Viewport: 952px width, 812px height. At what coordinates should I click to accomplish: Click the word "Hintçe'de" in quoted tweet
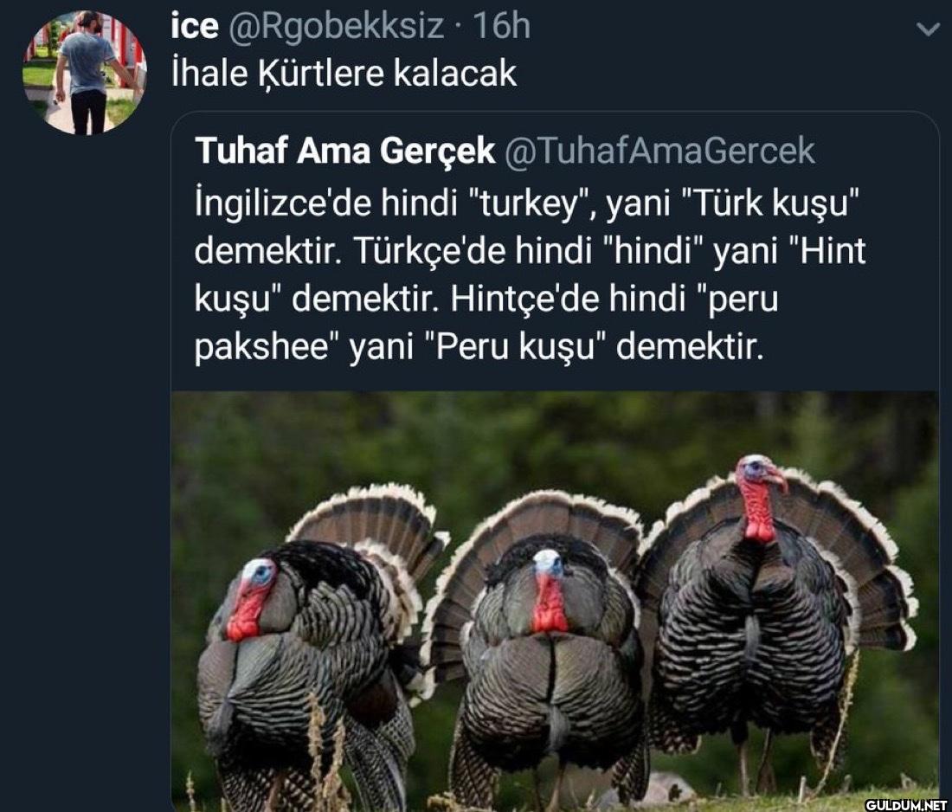(525, 300)
